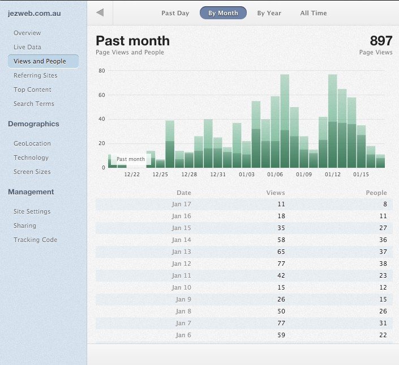Open GeoLocation demographics
The image size is (399, 365).
(x=32, y=143)
